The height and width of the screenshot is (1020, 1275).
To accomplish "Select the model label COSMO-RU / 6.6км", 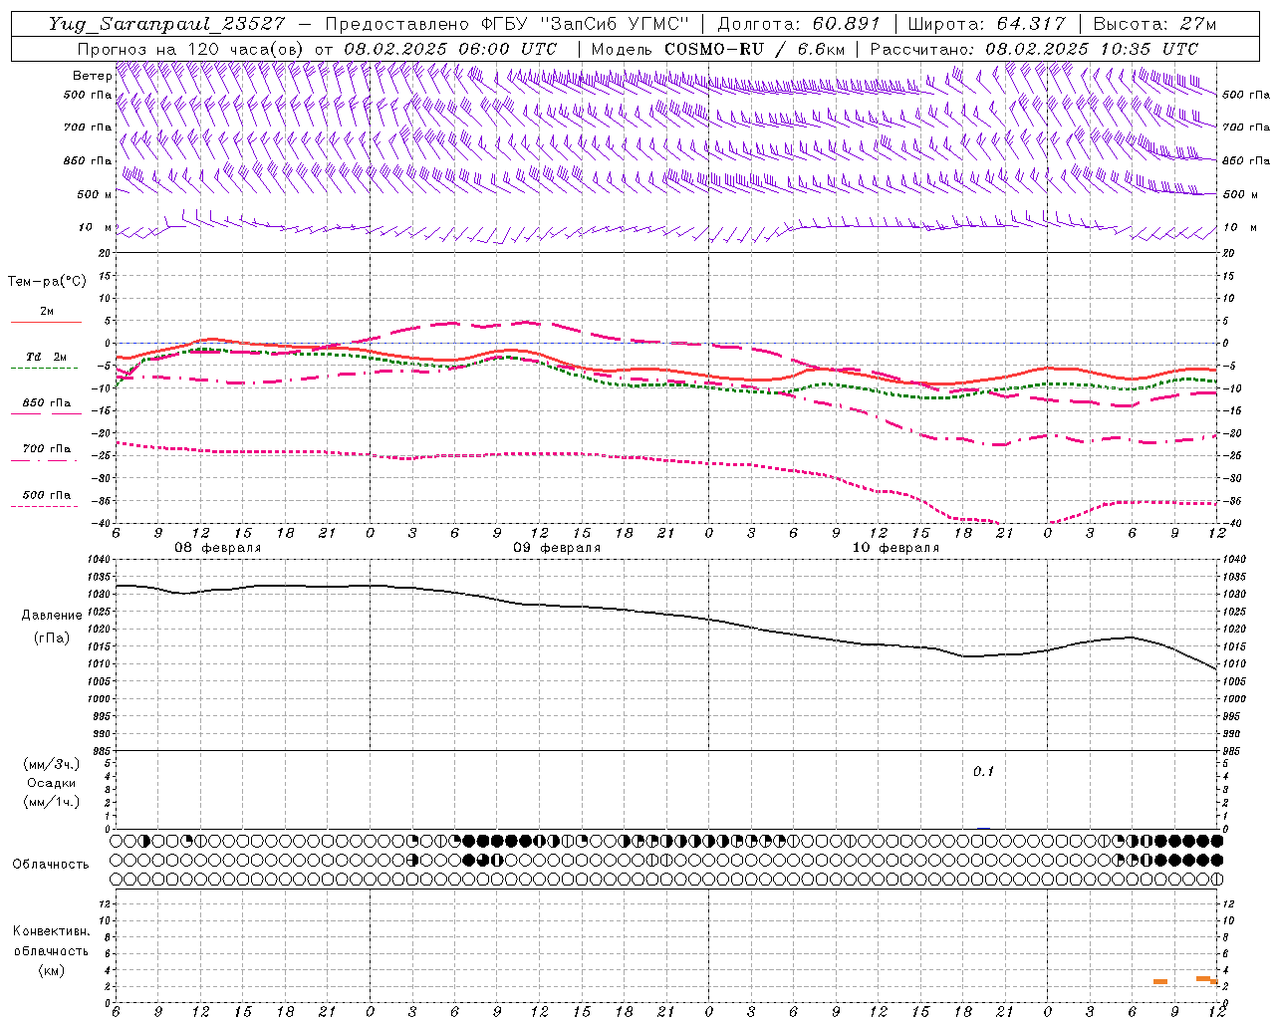I will pos(754,49).
